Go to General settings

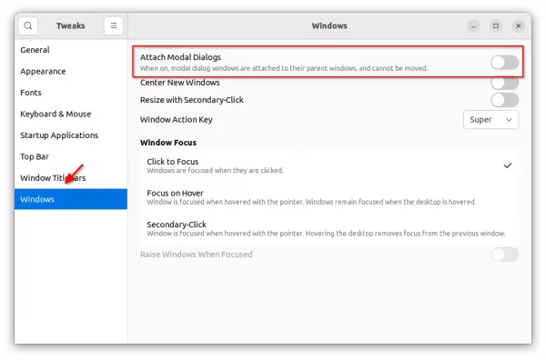[71, 50]
